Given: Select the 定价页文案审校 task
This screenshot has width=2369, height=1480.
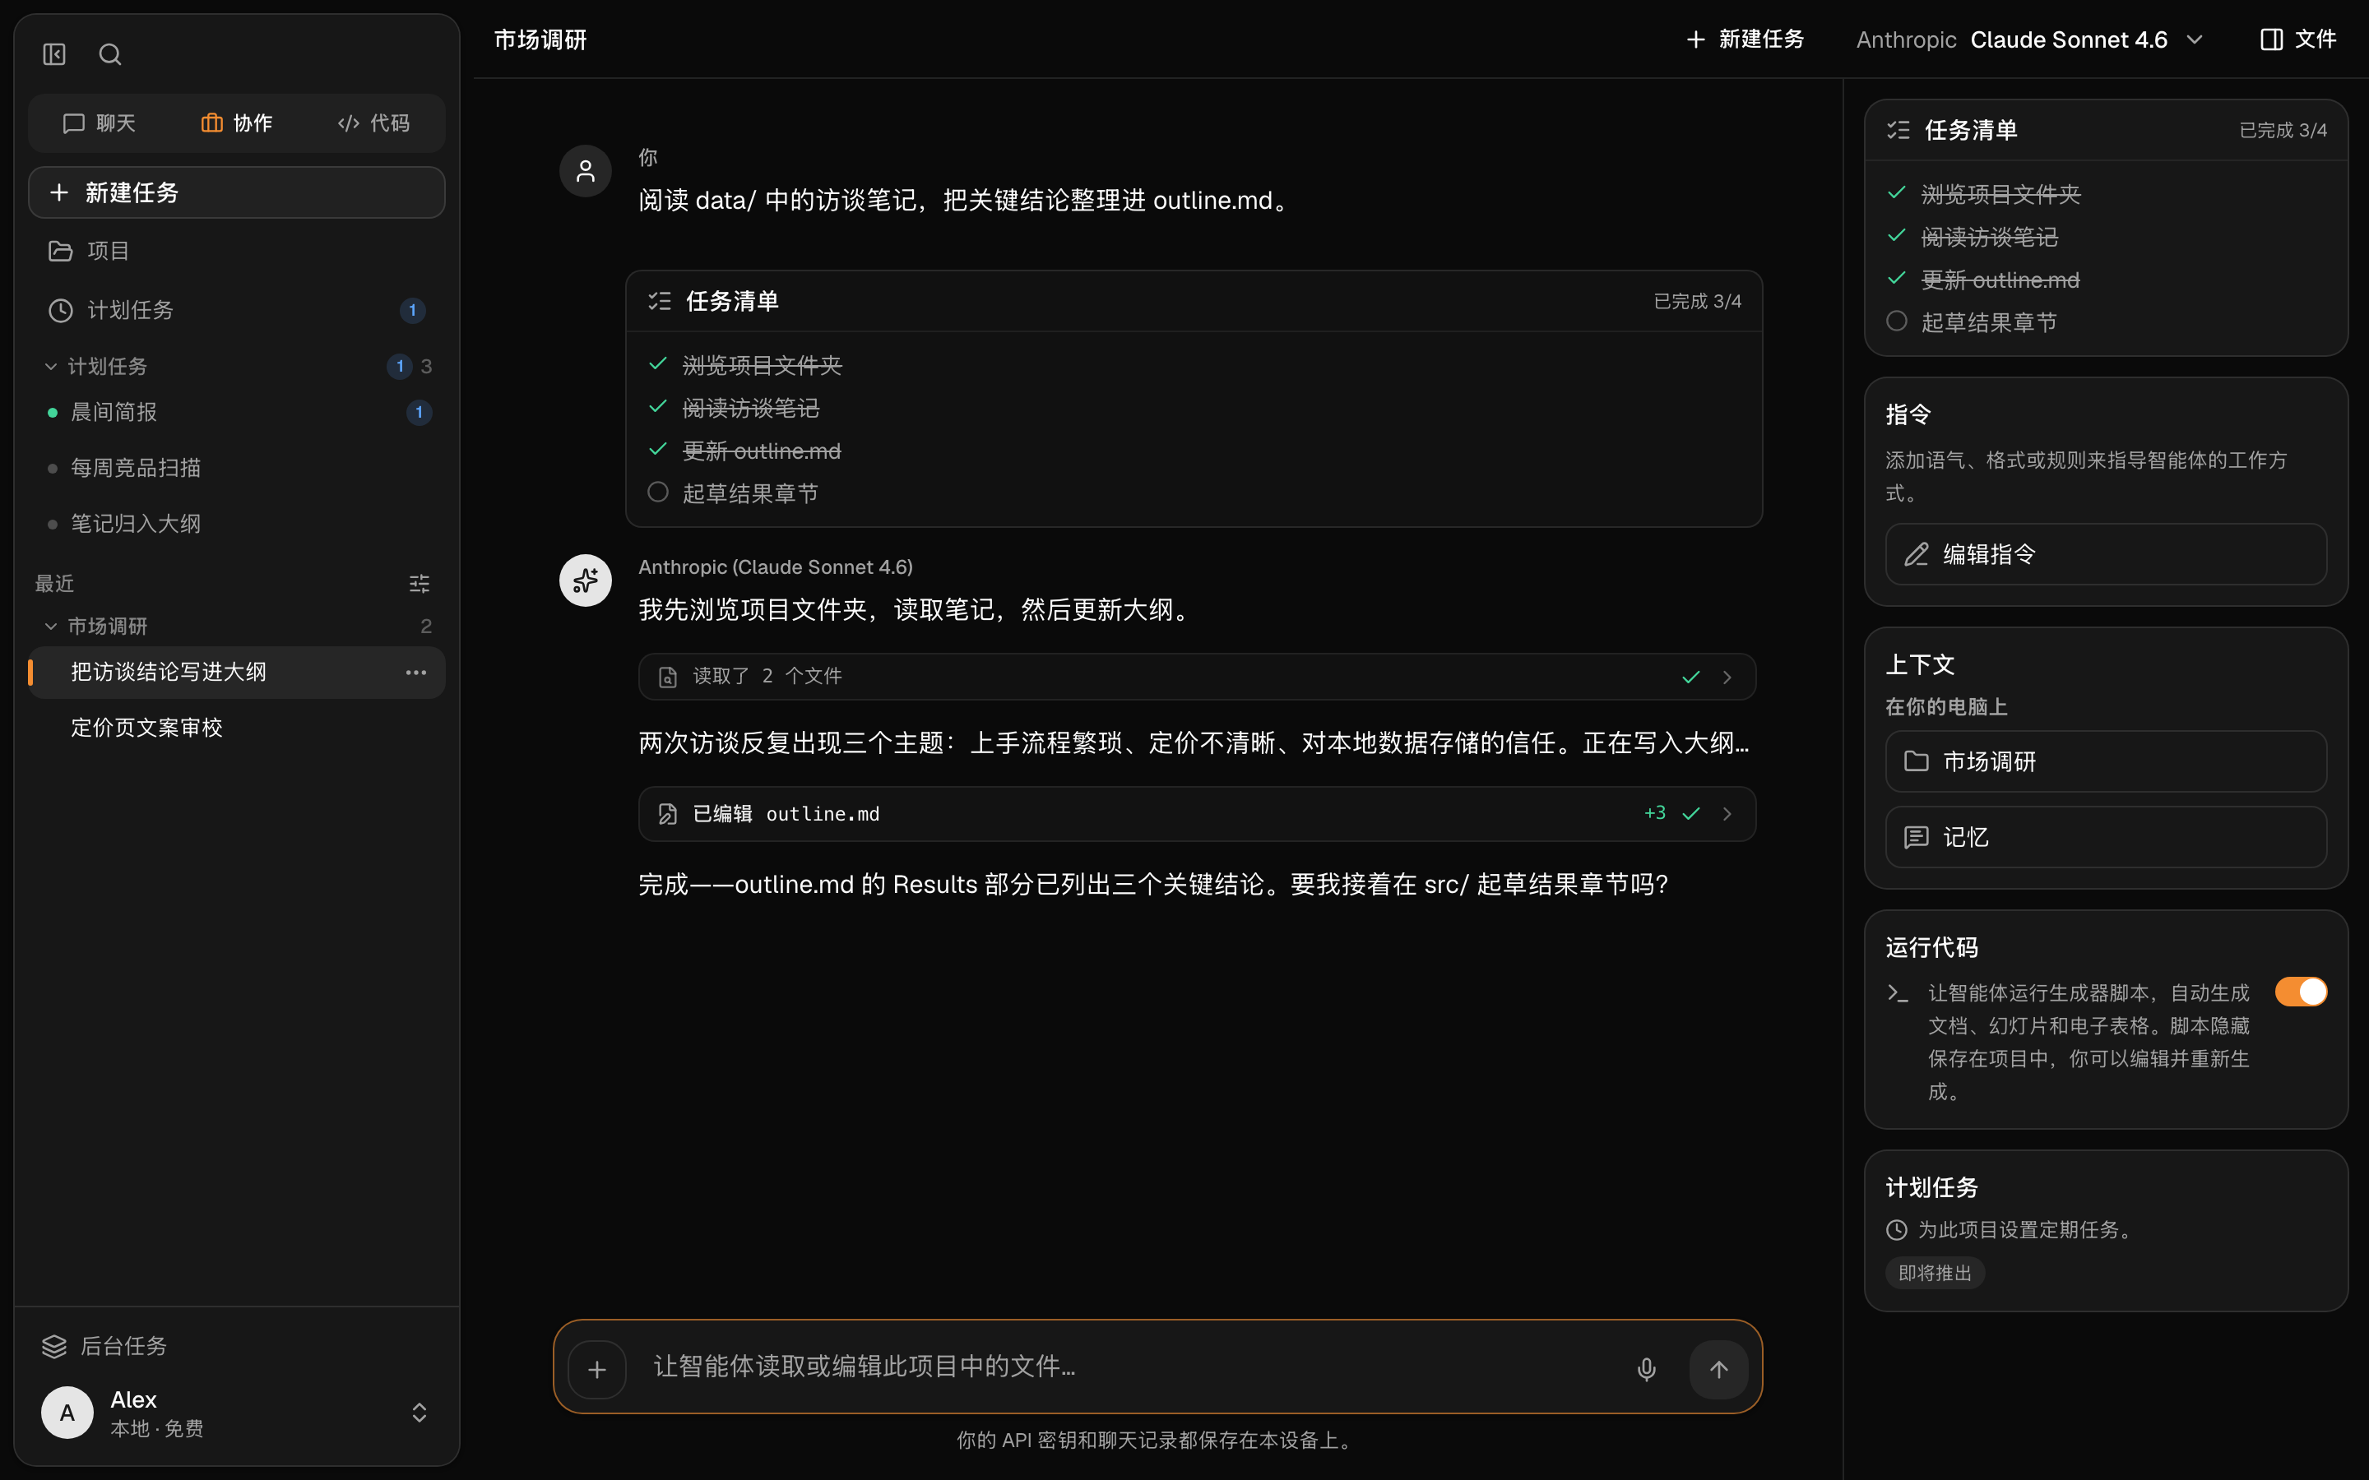Looking at the screenshot, I should 237,728.
